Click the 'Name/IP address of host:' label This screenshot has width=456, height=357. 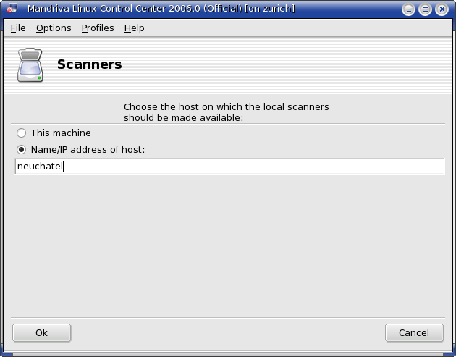tap(88, 150)
